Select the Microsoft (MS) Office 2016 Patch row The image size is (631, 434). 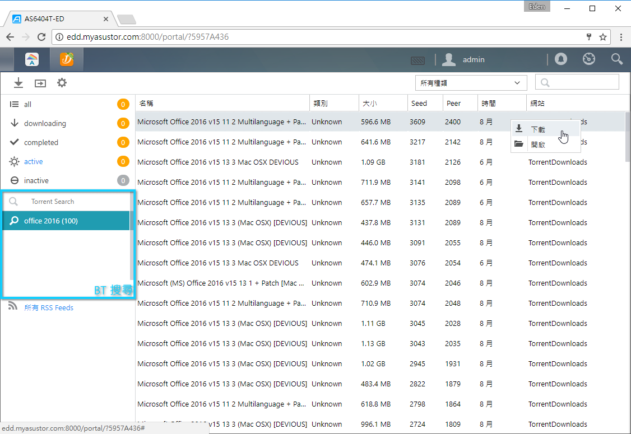(x=381, y=283)
